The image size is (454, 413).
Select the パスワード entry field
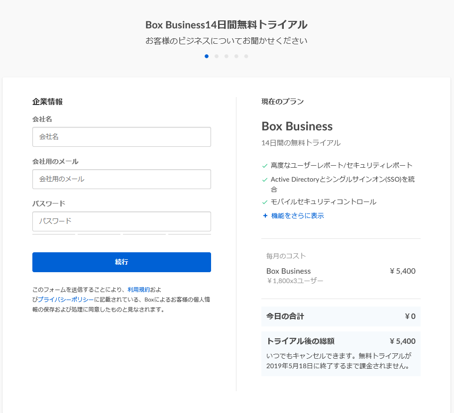(x=121, y=221)
